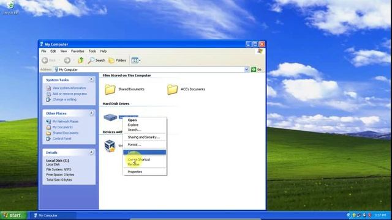
Task: Open My Network Places link
Action: pyautogui.click(x=66, y=122)
